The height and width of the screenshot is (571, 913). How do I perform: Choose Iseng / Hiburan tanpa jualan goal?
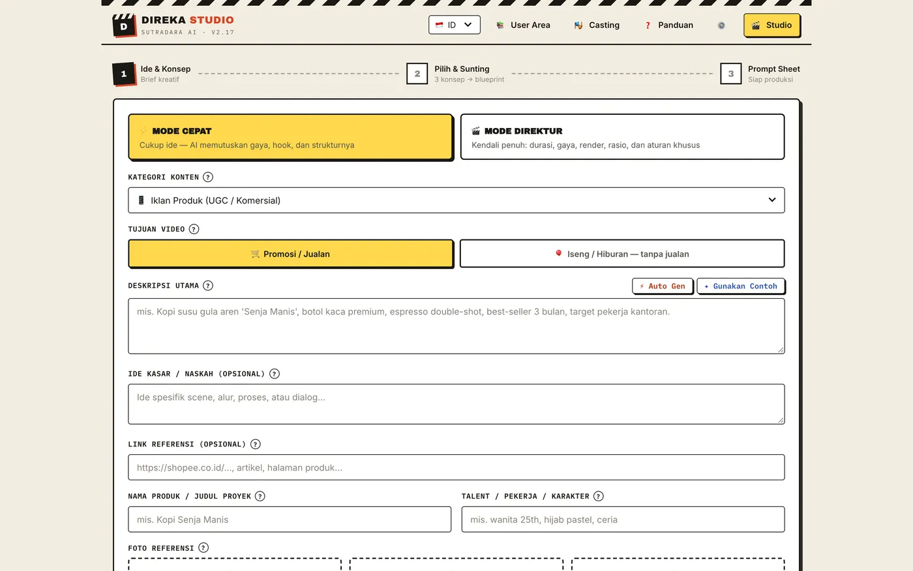click(622, 254)
